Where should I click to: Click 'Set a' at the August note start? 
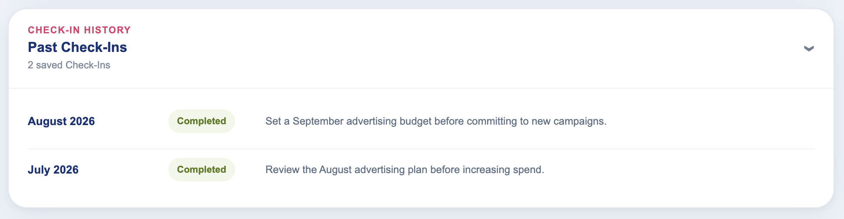(278, 121)
